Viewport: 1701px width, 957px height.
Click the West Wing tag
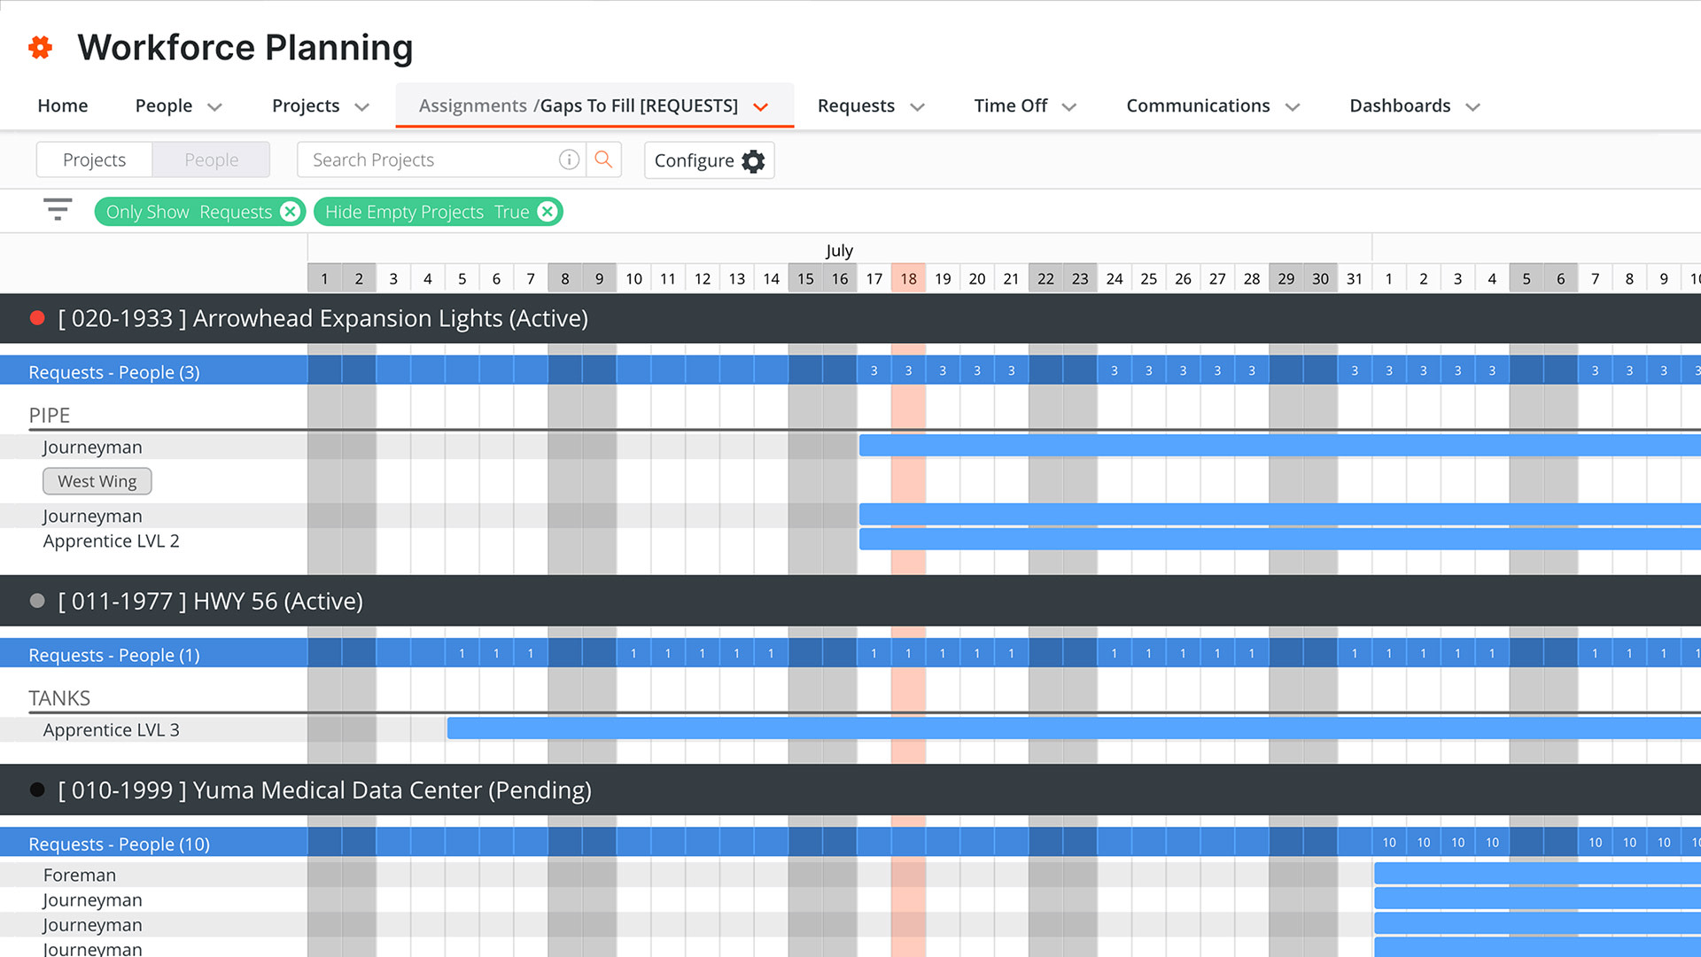coord(97,481)
